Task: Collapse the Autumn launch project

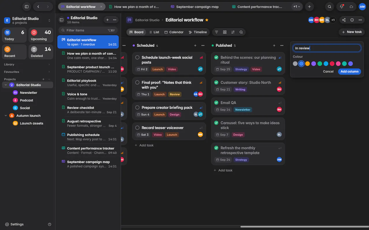Action: point(6,116)
